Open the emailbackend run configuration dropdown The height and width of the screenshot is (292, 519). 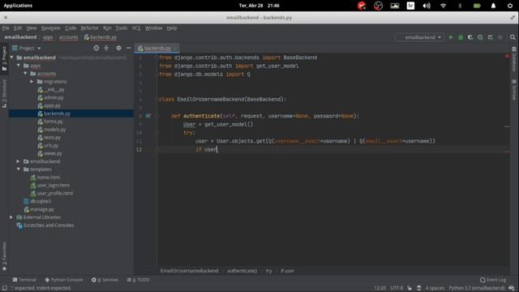click(419, 37)
